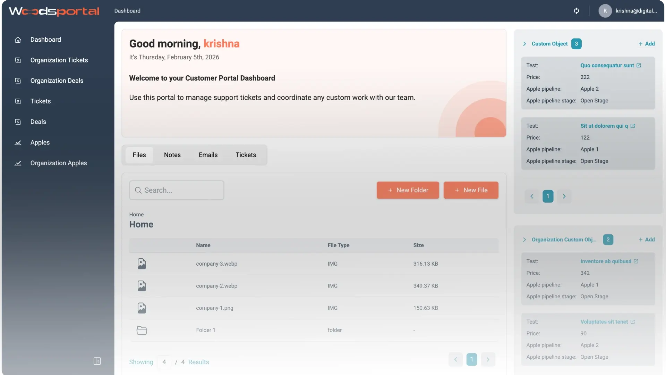Image resolution: width=666 pixels, height=375 pixels.
Task: Switch to the Notes tab
Action: (x=172, y=155)
